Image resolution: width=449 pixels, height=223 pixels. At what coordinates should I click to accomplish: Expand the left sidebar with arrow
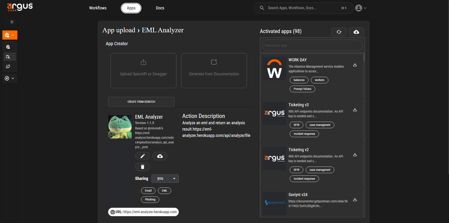click(12, 22)
